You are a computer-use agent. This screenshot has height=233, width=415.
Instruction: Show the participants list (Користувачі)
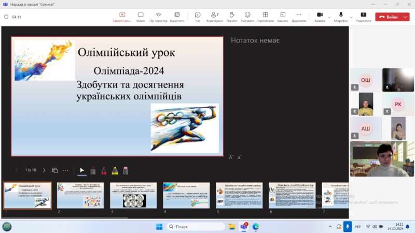(x=214, y=17)
